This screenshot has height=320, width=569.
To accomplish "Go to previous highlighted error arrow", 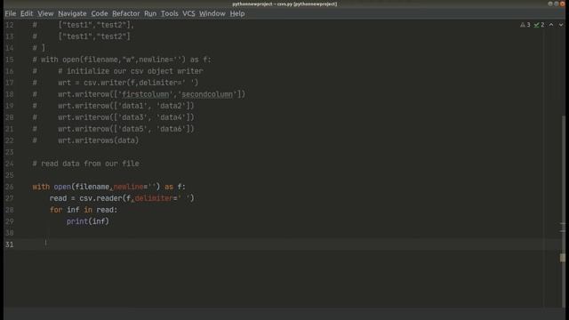I will (x=551, y=25).
